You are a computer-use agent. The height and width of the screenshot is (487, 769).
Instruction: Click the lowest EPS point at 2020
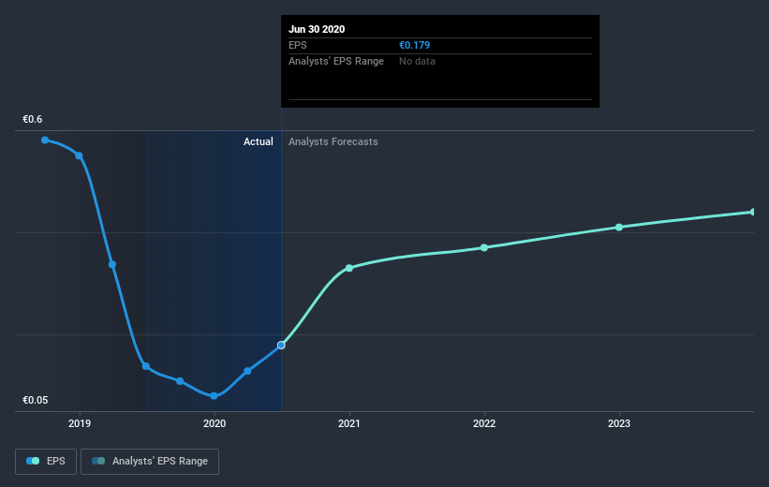coord(214,396)
